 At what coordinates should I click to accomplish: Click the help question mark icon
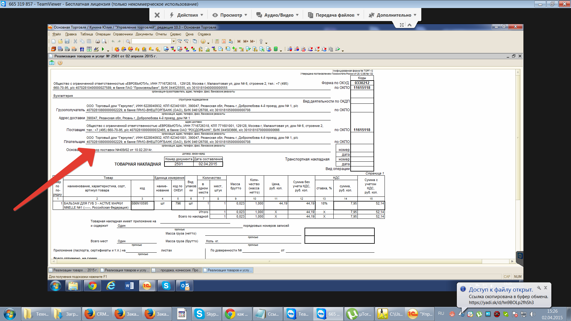pos(60,63)
